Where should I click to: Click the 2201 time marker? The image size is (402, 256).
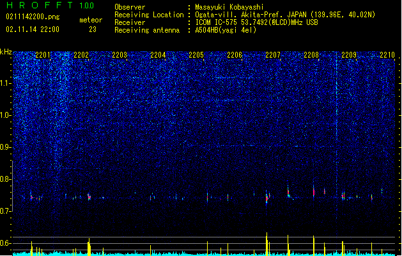click(x=43, y=55)
